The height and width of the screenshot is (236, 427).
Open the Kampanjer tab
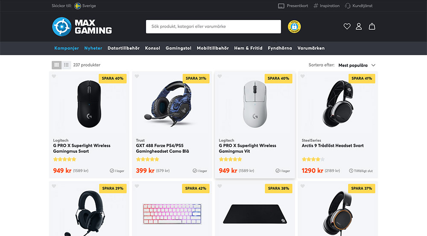[x=67, y=48]
